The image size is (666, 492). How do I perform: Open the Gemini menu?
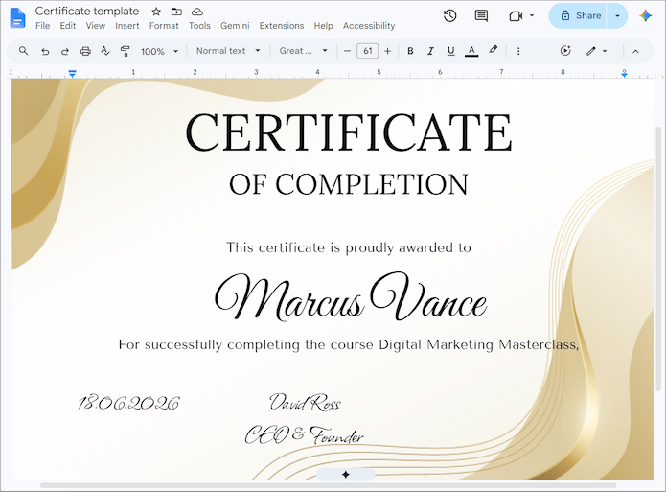[x=235, y=26]
